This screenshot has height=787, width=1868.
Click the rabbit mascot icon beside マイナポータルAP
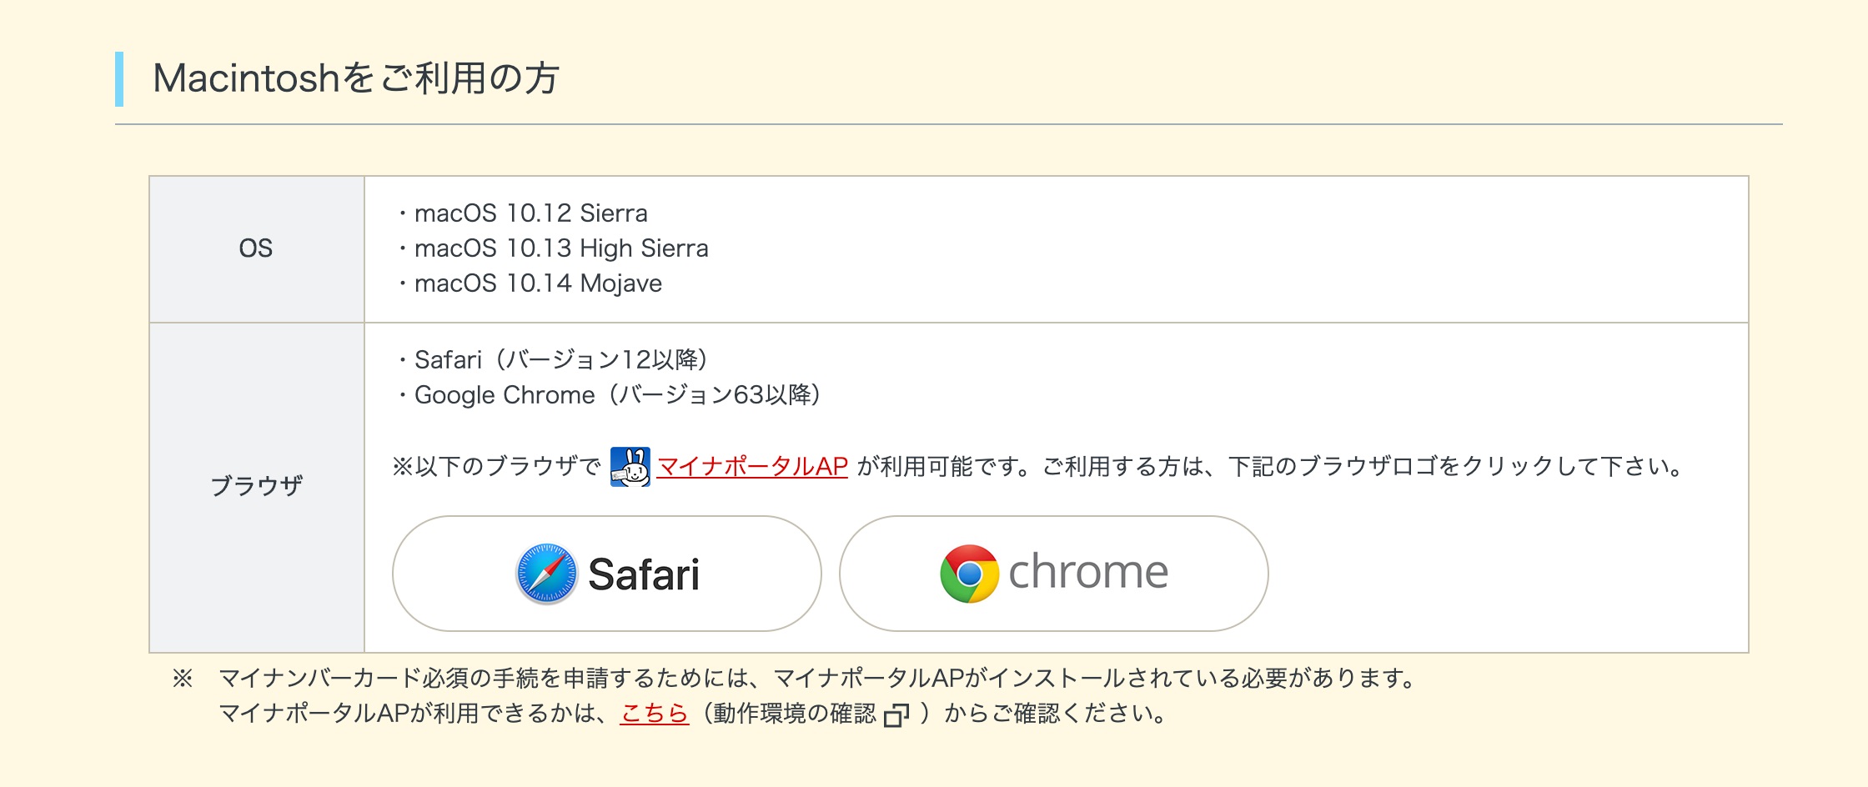pyautogui.click(x=630, y=466)
